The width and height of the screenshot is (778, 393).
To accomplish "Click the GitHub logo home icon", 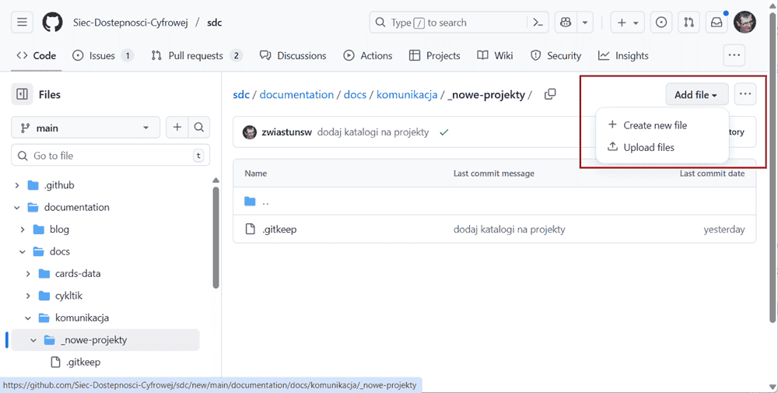I will point(52,23).
